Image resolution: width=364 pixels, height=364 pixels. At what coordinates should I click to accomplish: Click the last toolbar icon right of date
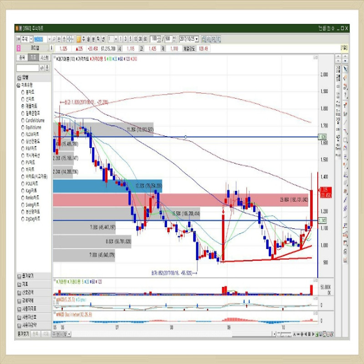[218, 39]
